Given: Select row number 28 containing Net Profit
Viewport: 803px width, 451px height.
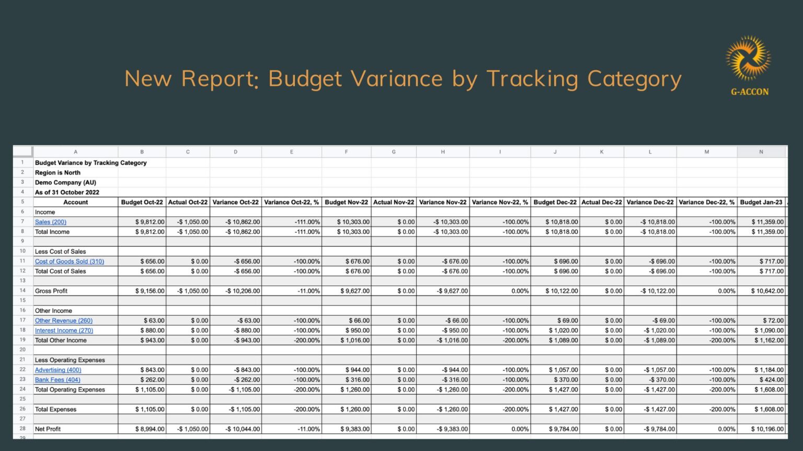Looking at the screenshot, I should pos(22,429).
